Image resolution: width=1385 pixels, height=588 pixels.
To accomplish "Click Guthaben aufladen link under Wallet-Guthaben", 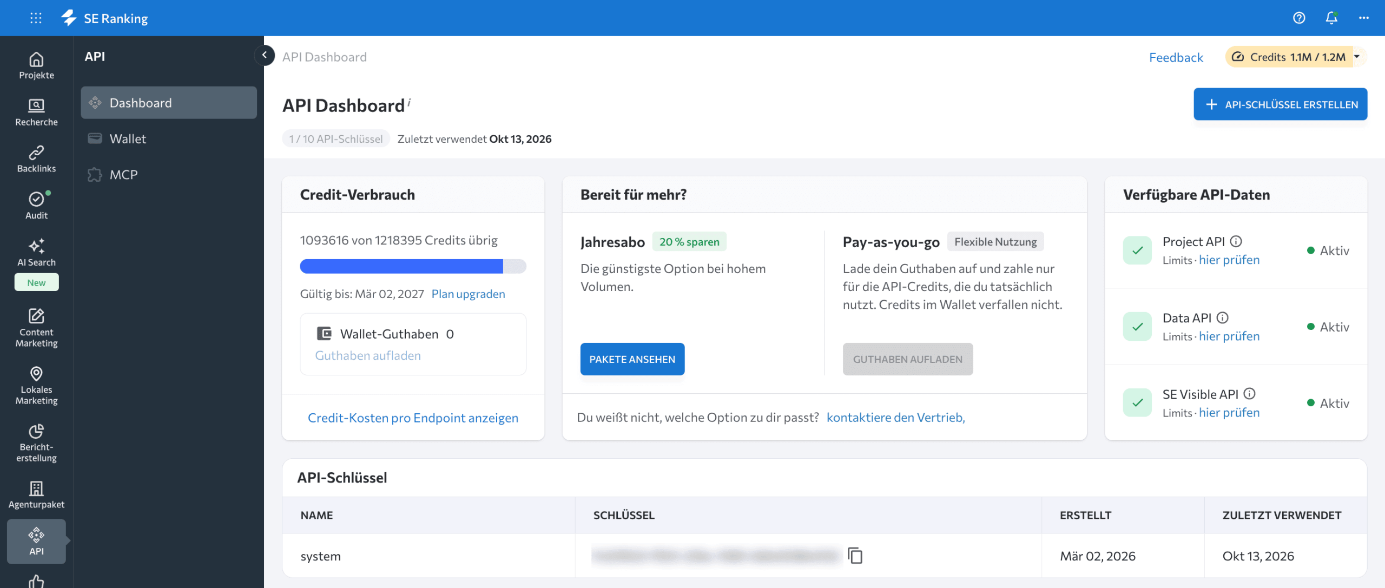I will pos(368,355).
